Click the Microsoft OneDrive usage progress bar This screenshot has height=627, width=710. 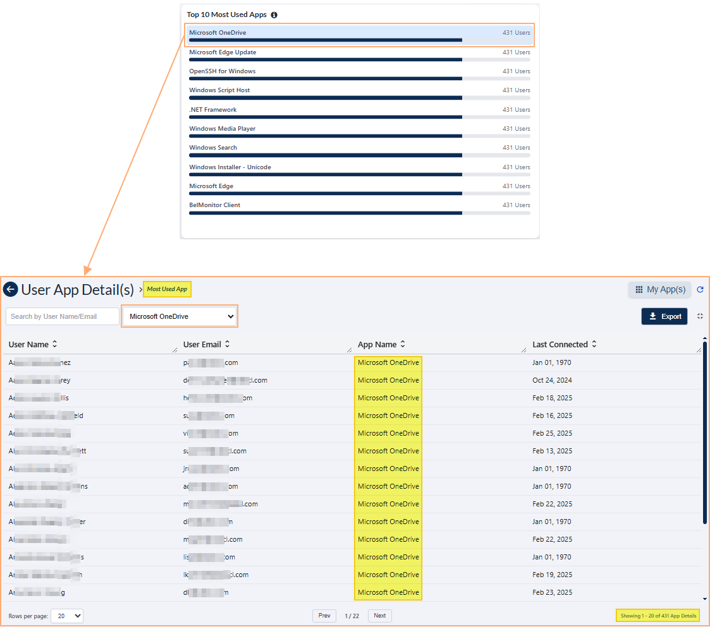(326, 40)
